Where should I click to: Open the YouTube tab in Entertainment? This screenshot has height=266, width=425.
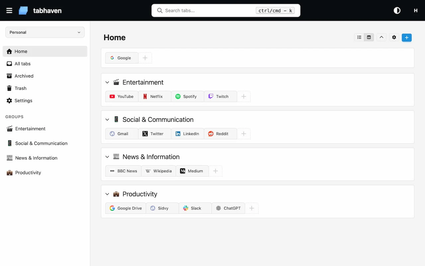[x=122, y=96]
